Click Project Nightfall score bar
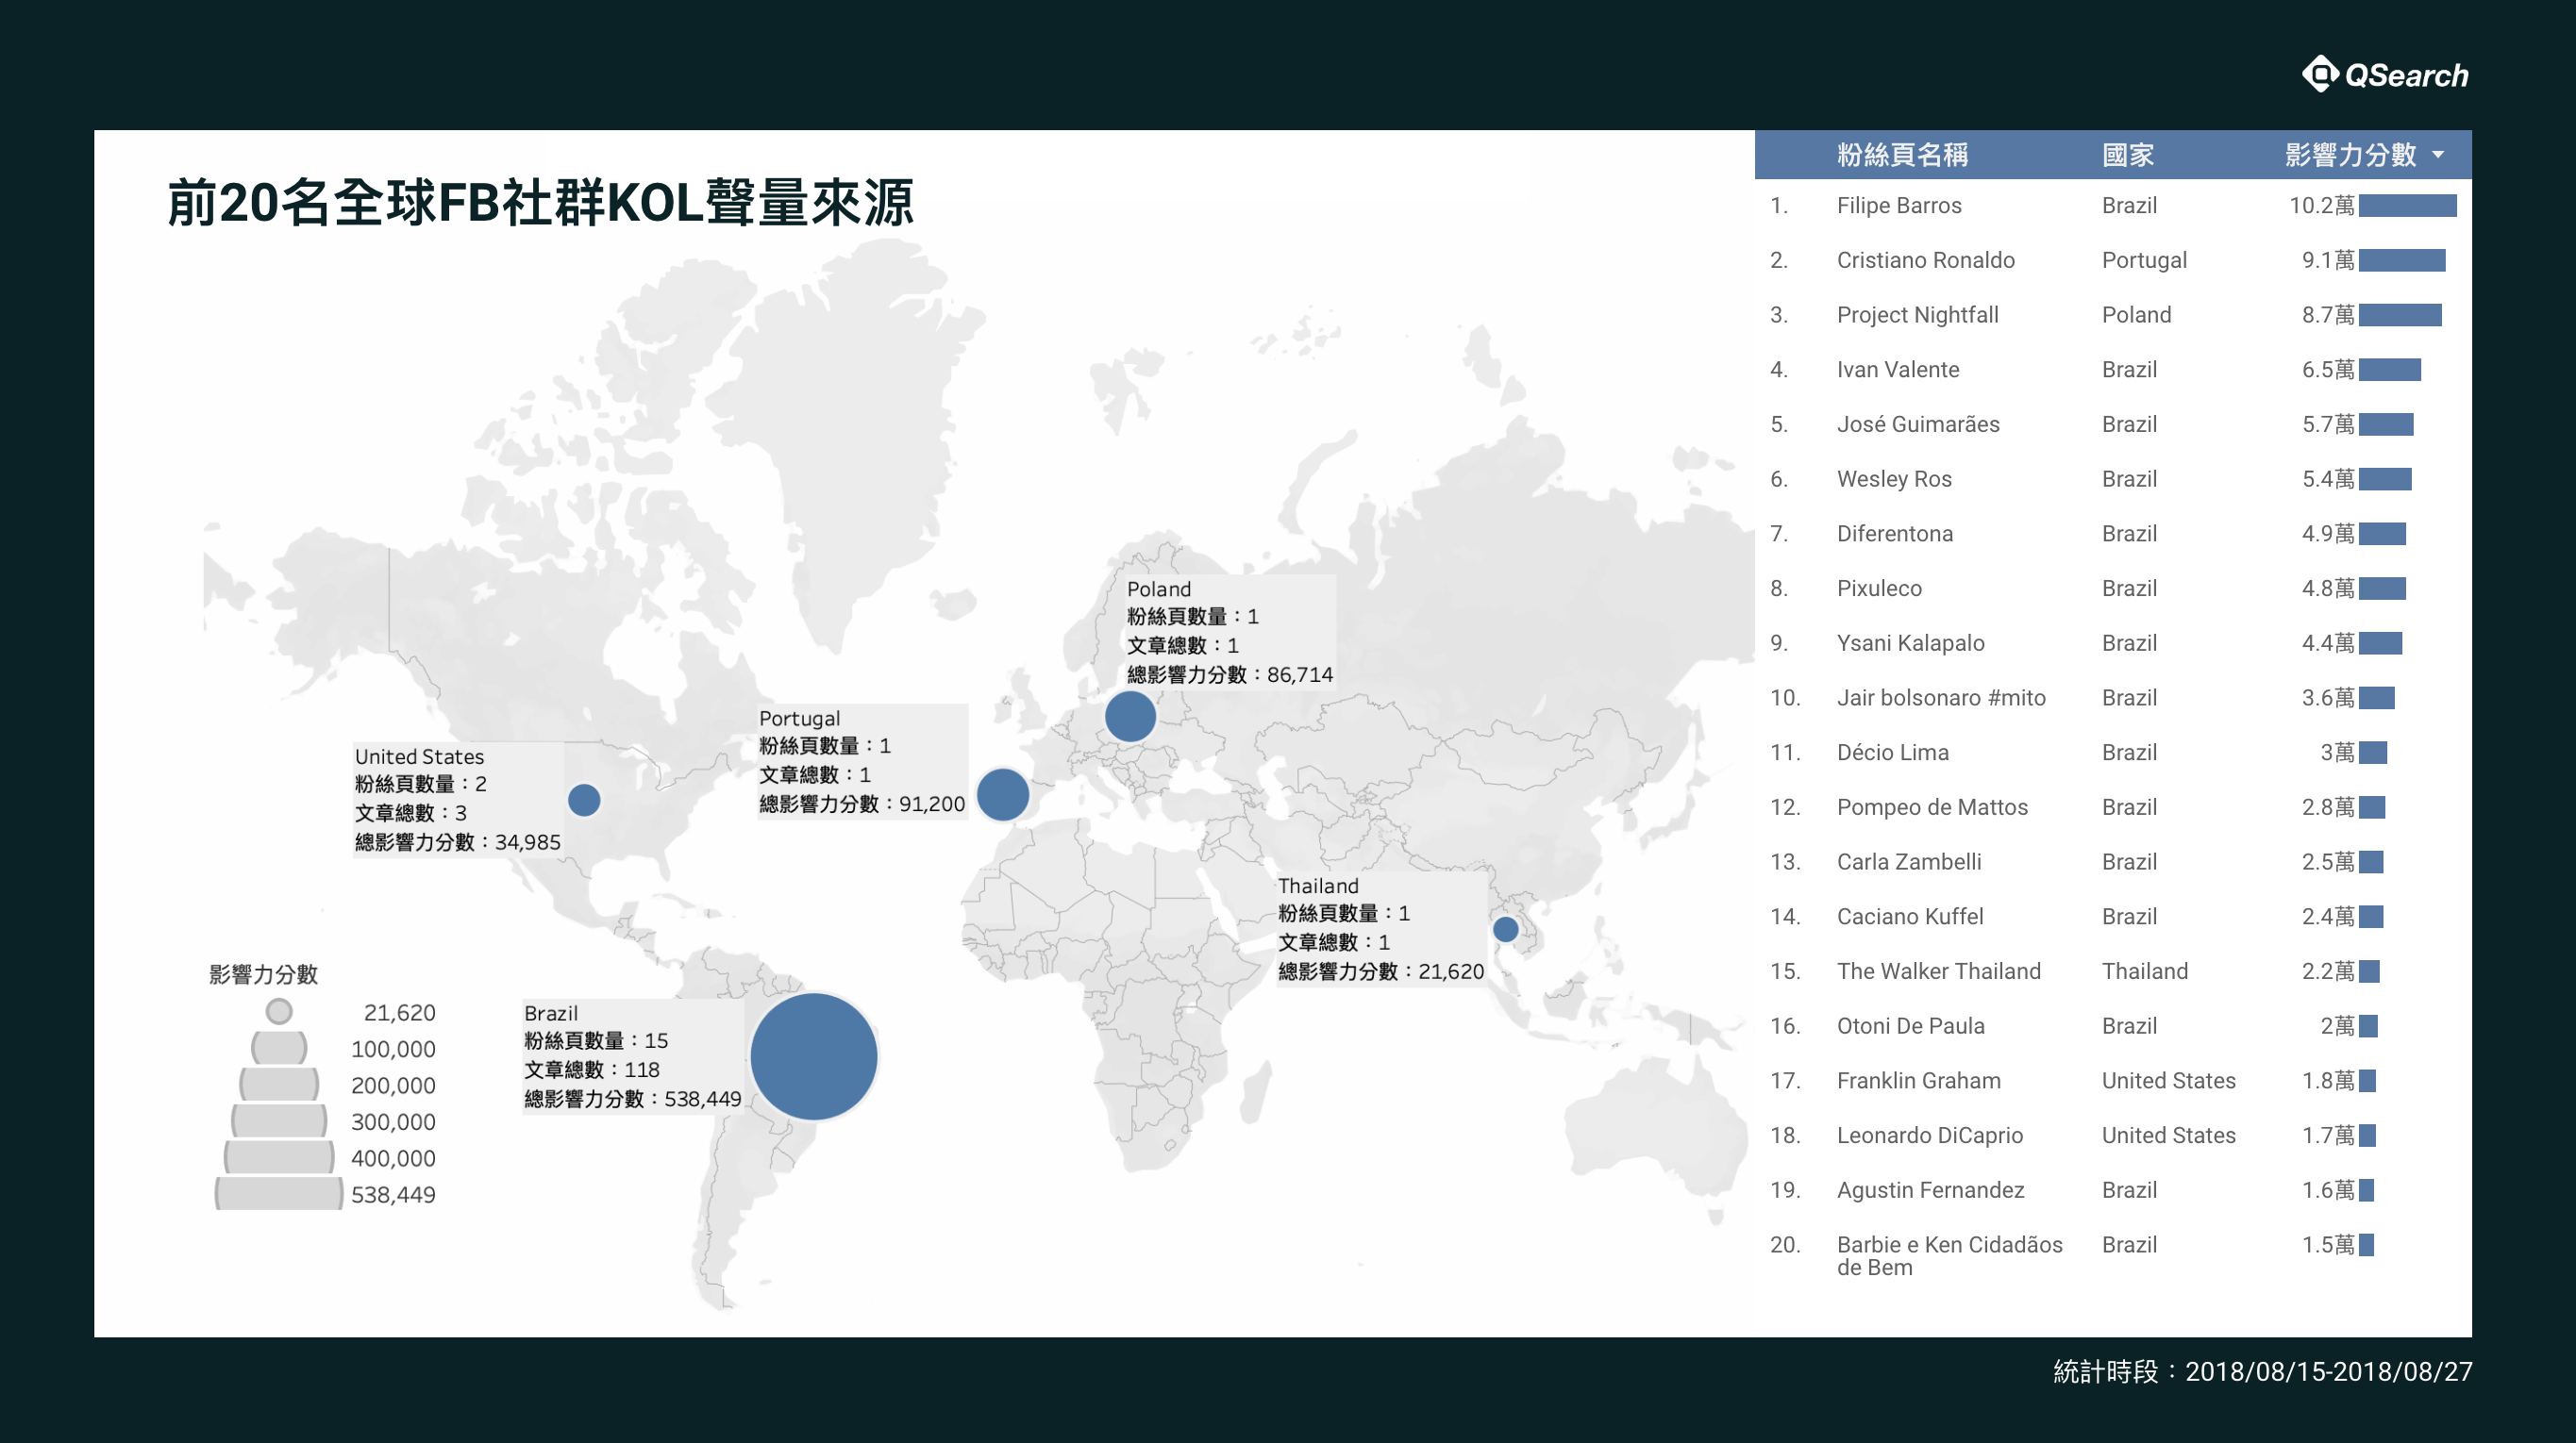Viewport: 2576px width, 1443px height. (2400, 315)
